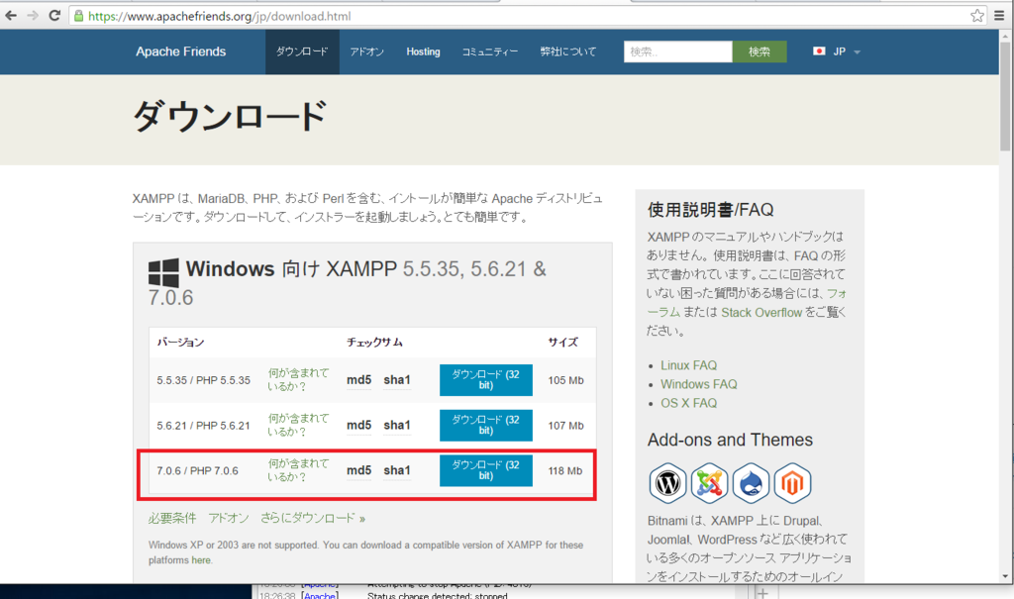Click the Add-ons and Themes heading
The height and width of the screenshot is (599, 1014).
730,440
